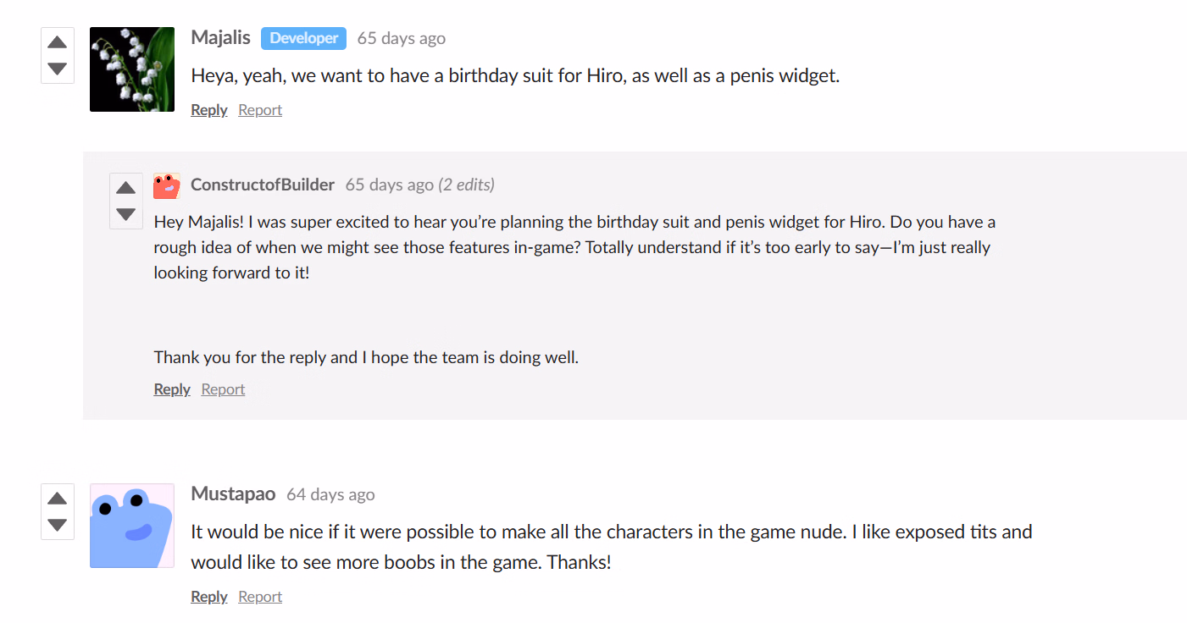Downvote ConstructofBuilder's reply

click(125, 214)
